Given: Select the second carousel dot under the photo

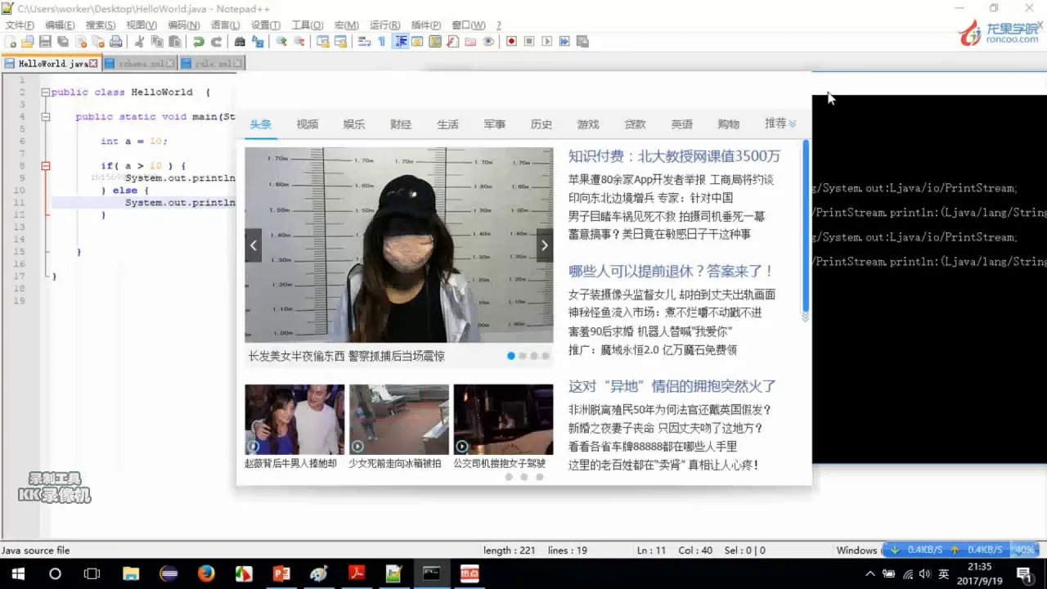Looking at the screenshot, I should [523, 356].
